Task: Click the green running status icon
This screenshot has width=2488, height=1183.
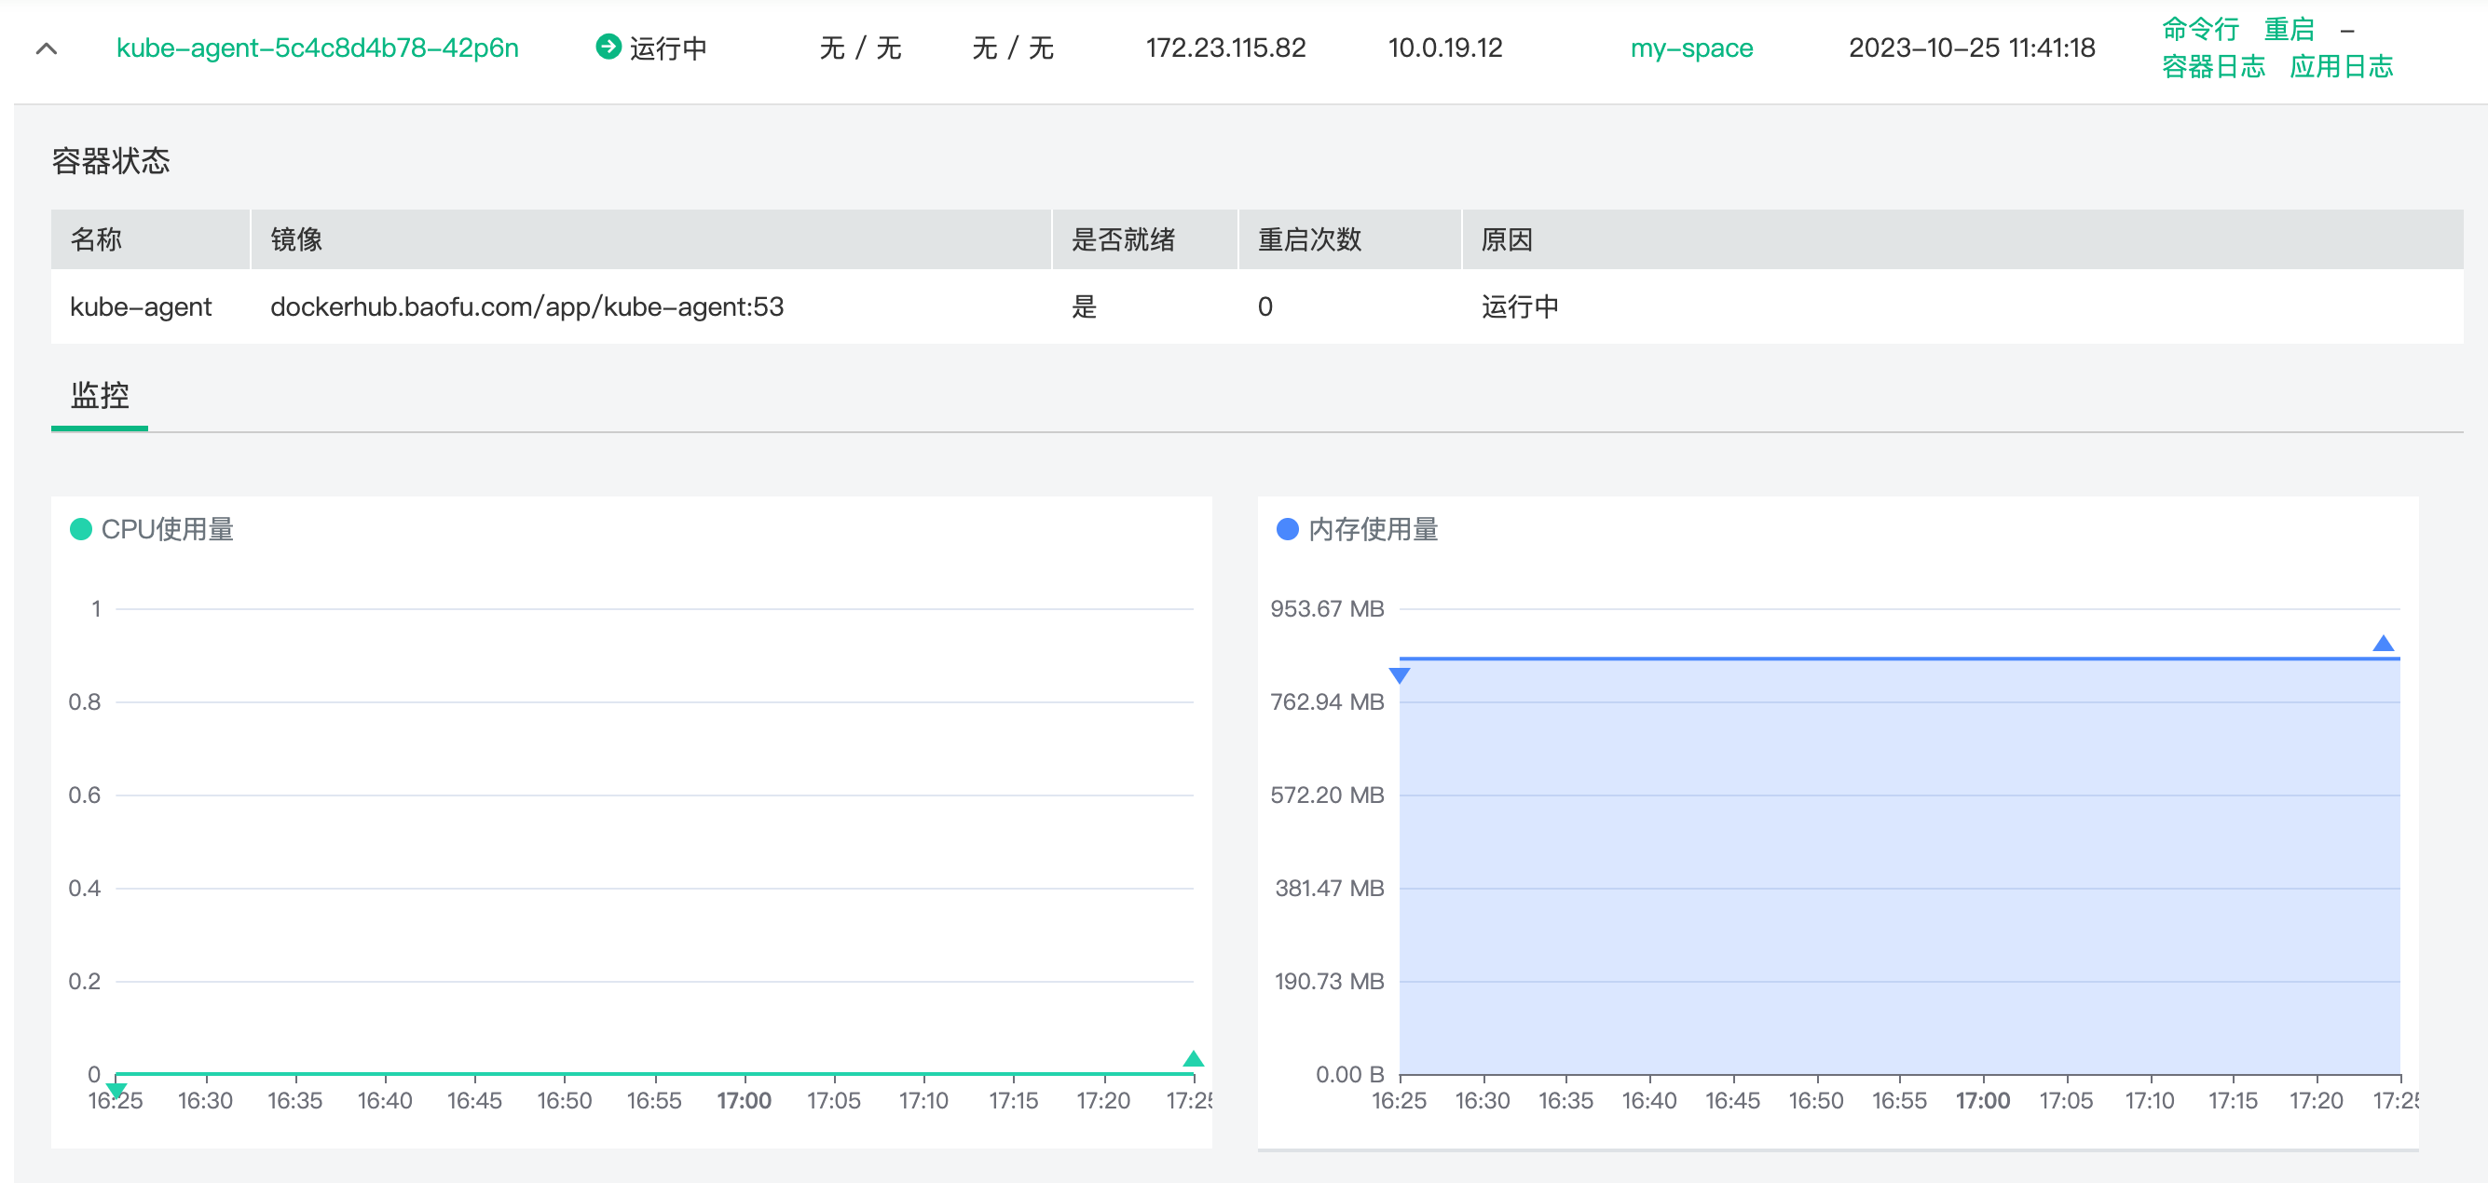Action: [x=608, y=47]
